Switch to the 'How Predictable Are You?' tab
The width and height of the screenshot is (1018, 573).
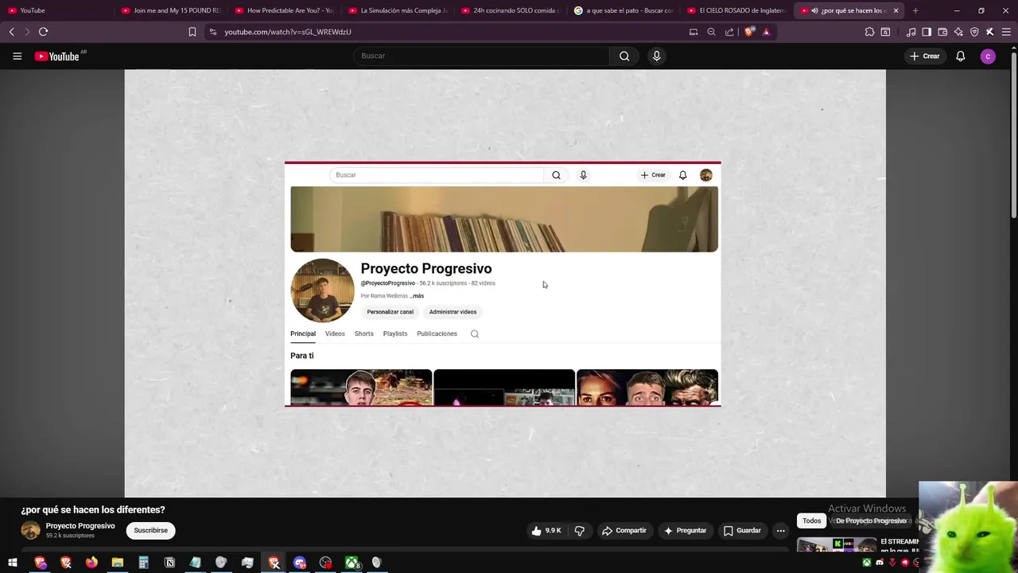pos(284,10)
